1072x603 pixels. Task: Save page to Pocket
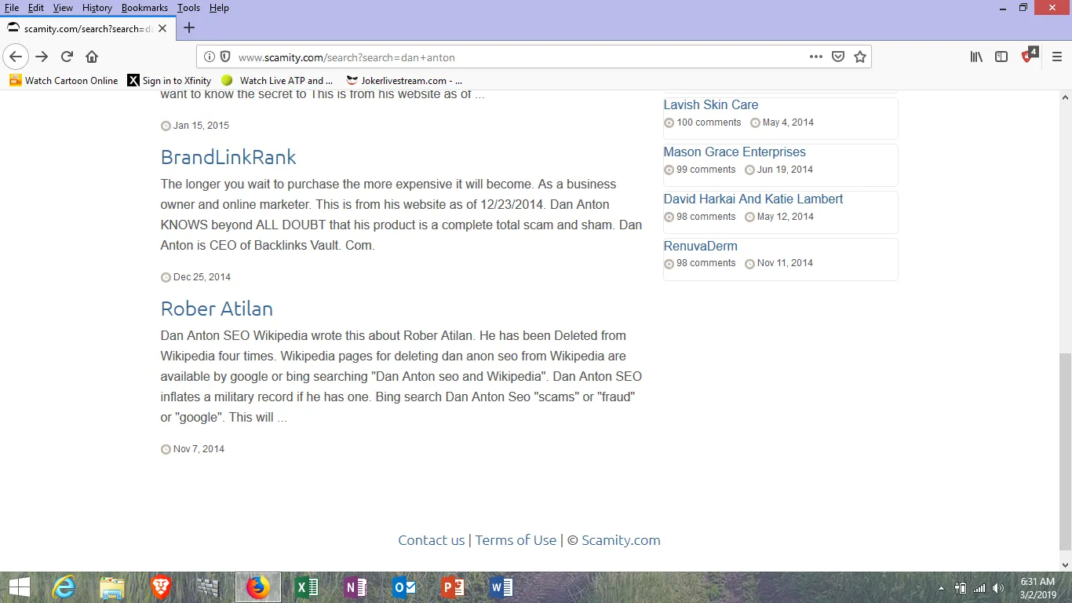(x=838, y=57)
